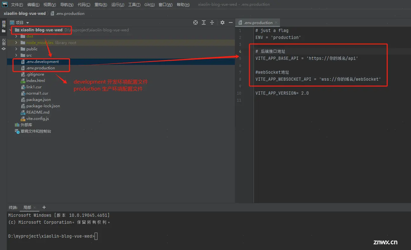Screen dimensions: 411x250
Task: Click the 终端 terminal panel label
Action: [13, 208]
